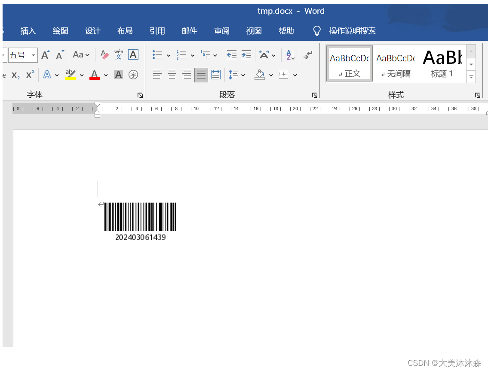Screen dimensions: 488x371
Task: Expand the styles gallery more button
Action: [x=471, y=77]
